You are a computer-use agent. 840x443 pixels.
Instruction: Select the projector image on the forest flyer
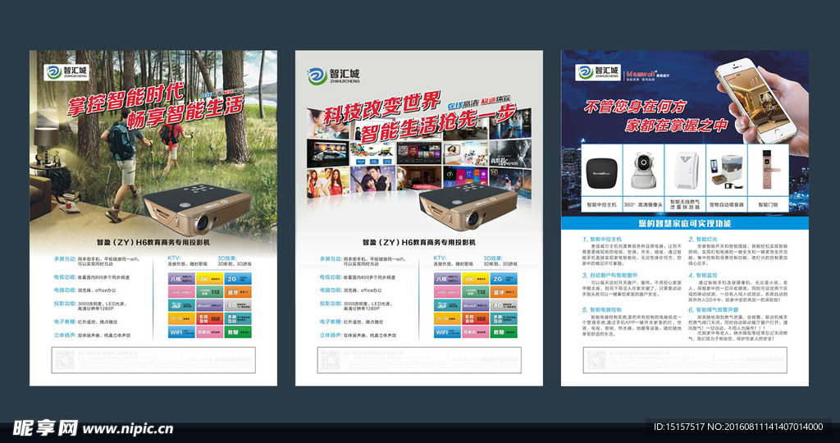[197, 209]
